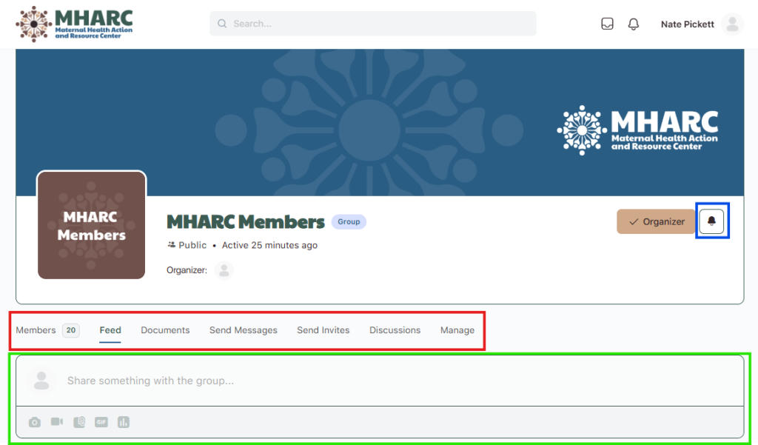758x445 pixels.
Task: Open the Manage tab
Action: [x=457, y=330]
